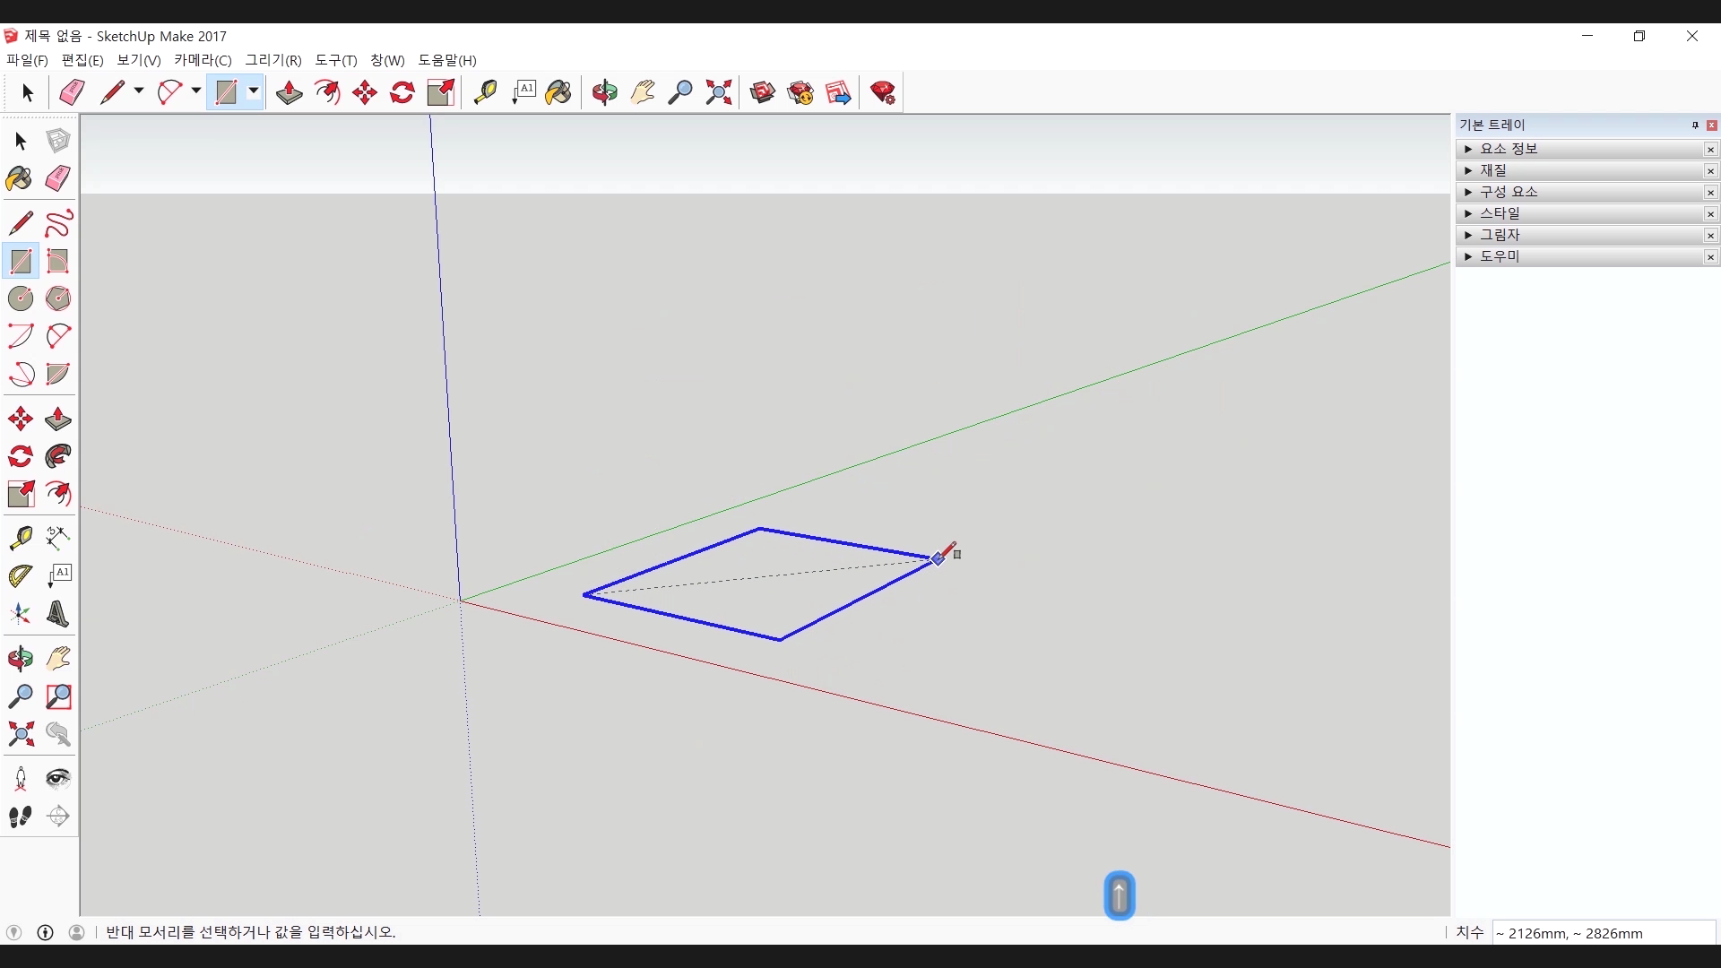Close the 재질 panel section
Viewport: 1721px width, 968px height.
pos(1710,171)
